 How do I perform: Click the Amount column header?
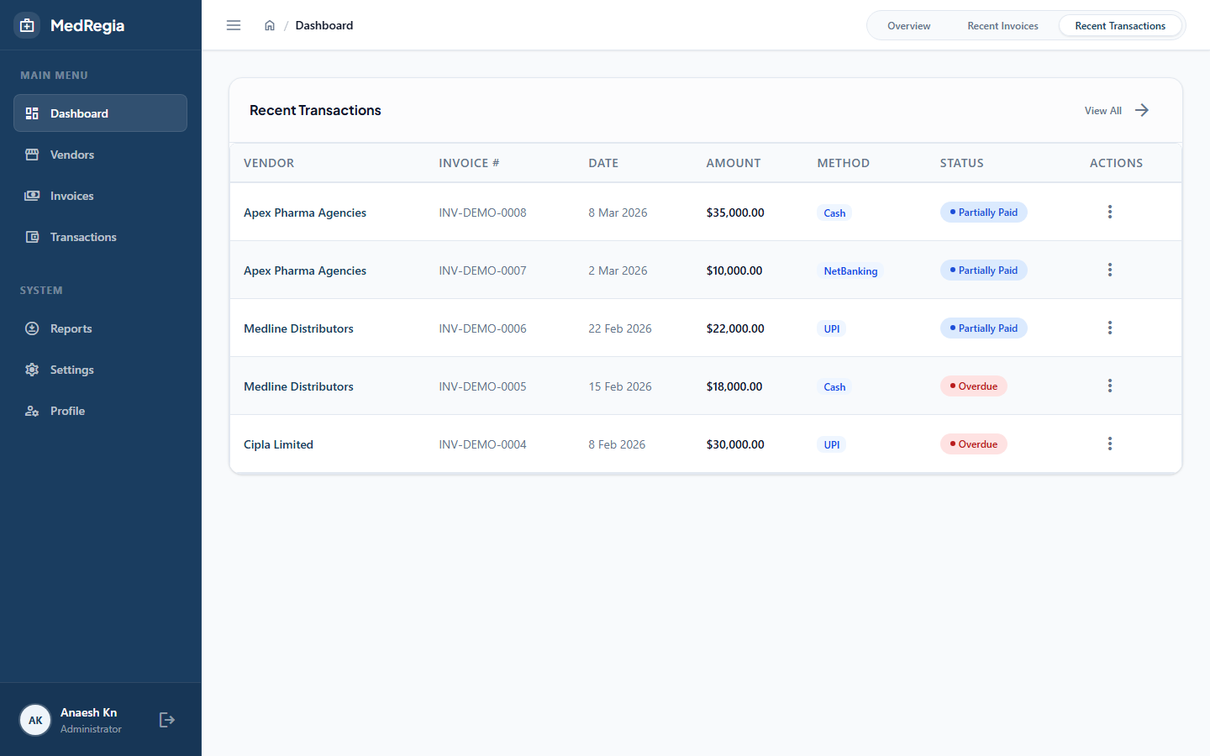tap(734, 163)
